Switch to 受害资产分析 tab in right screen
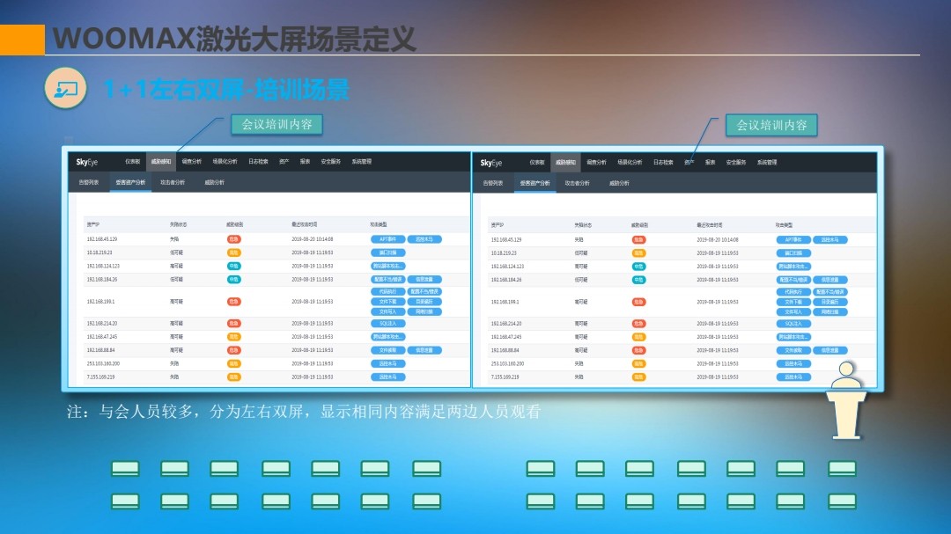951x534 pixels. tap(535, 183)
